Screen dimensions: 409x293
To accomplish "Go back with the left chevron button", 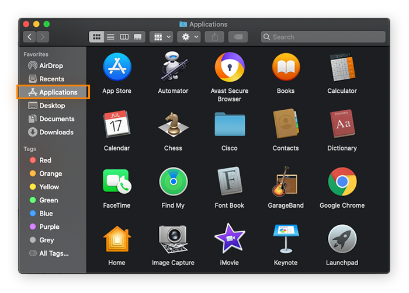I will [29, 37].
